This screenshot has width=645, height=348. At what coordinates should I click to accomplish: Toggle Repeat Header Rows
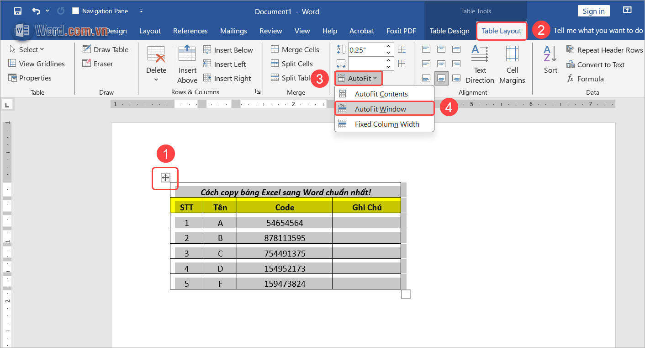click(x=604, y=50)
